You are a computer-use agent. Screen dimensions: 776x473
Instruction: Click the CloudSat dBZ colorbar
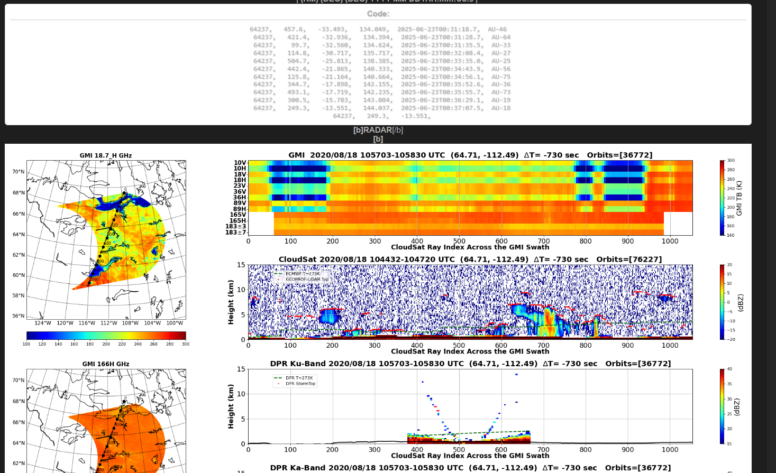[722, 302]
